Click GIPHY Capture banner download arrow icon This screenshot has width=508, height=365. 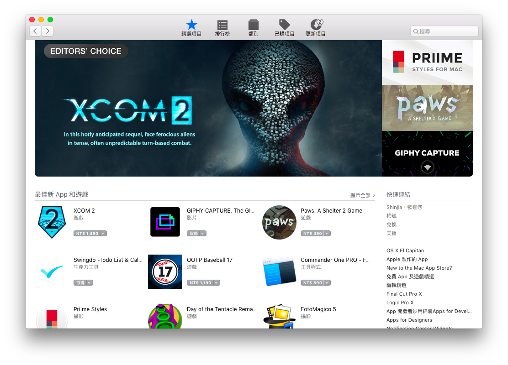coord(427,167)
